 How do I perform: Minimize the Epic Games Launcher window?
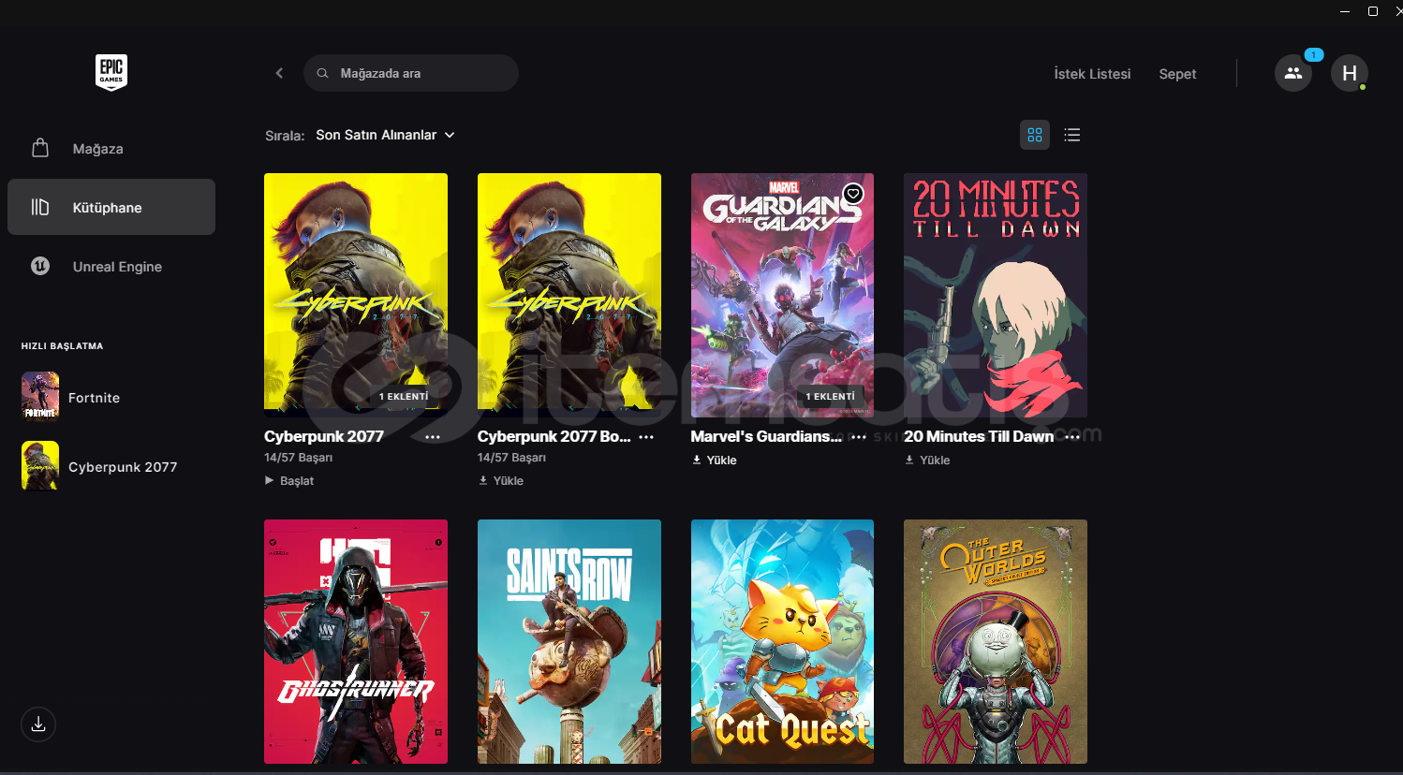(1345, 11)
